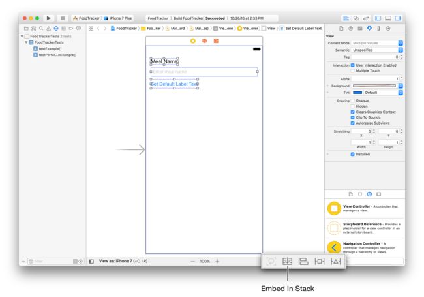Toggle Clears Graphics Context checkbox

click(353, 112)
